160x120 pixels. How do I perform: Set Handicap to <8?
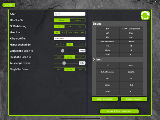tap(57, 32)
